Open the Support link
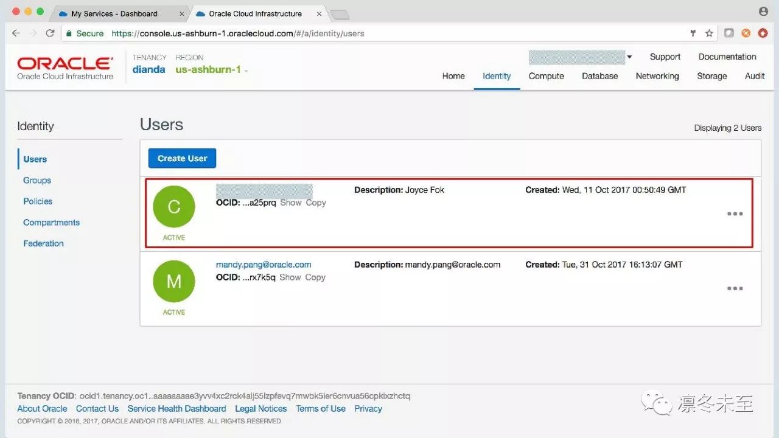 [x=665, y=57]
